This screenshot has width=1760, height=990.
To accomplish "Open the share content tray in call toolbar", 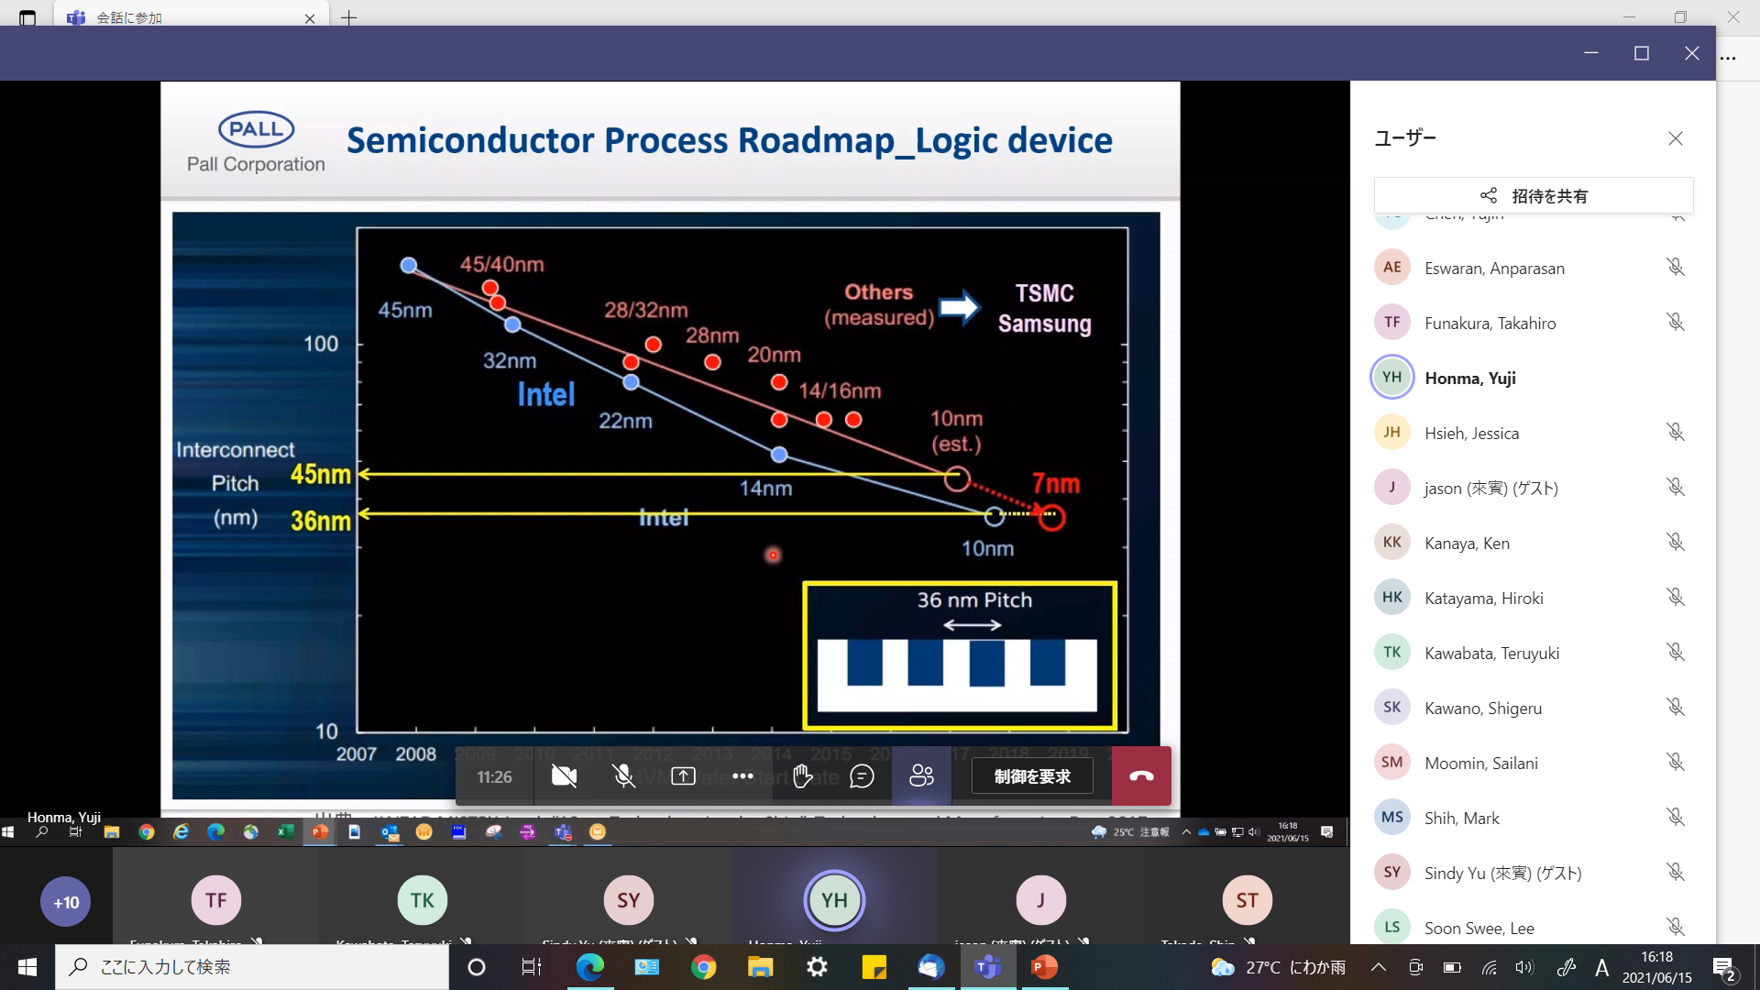I will (683, 776).
